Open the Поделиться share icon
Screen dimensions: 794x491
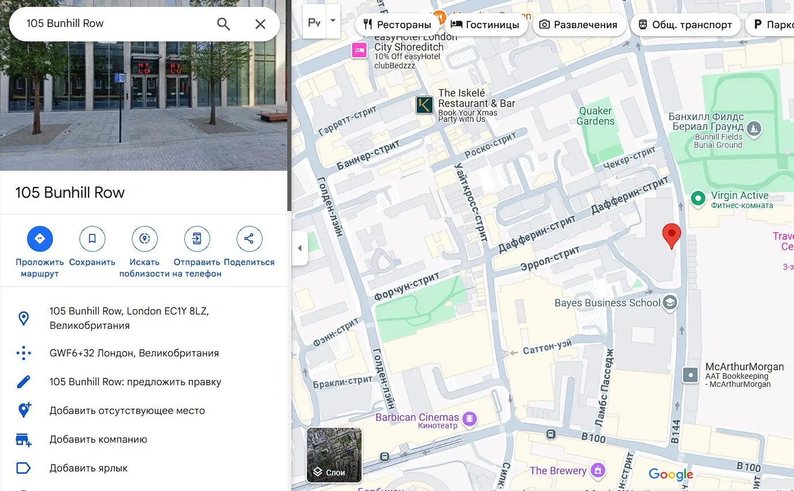[x=249, y=238]
